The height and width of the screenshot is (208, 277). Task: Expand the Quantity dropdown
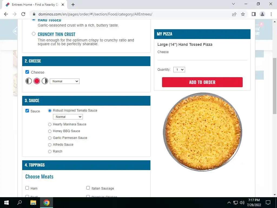pyautogui.click(x=179, y=70)
